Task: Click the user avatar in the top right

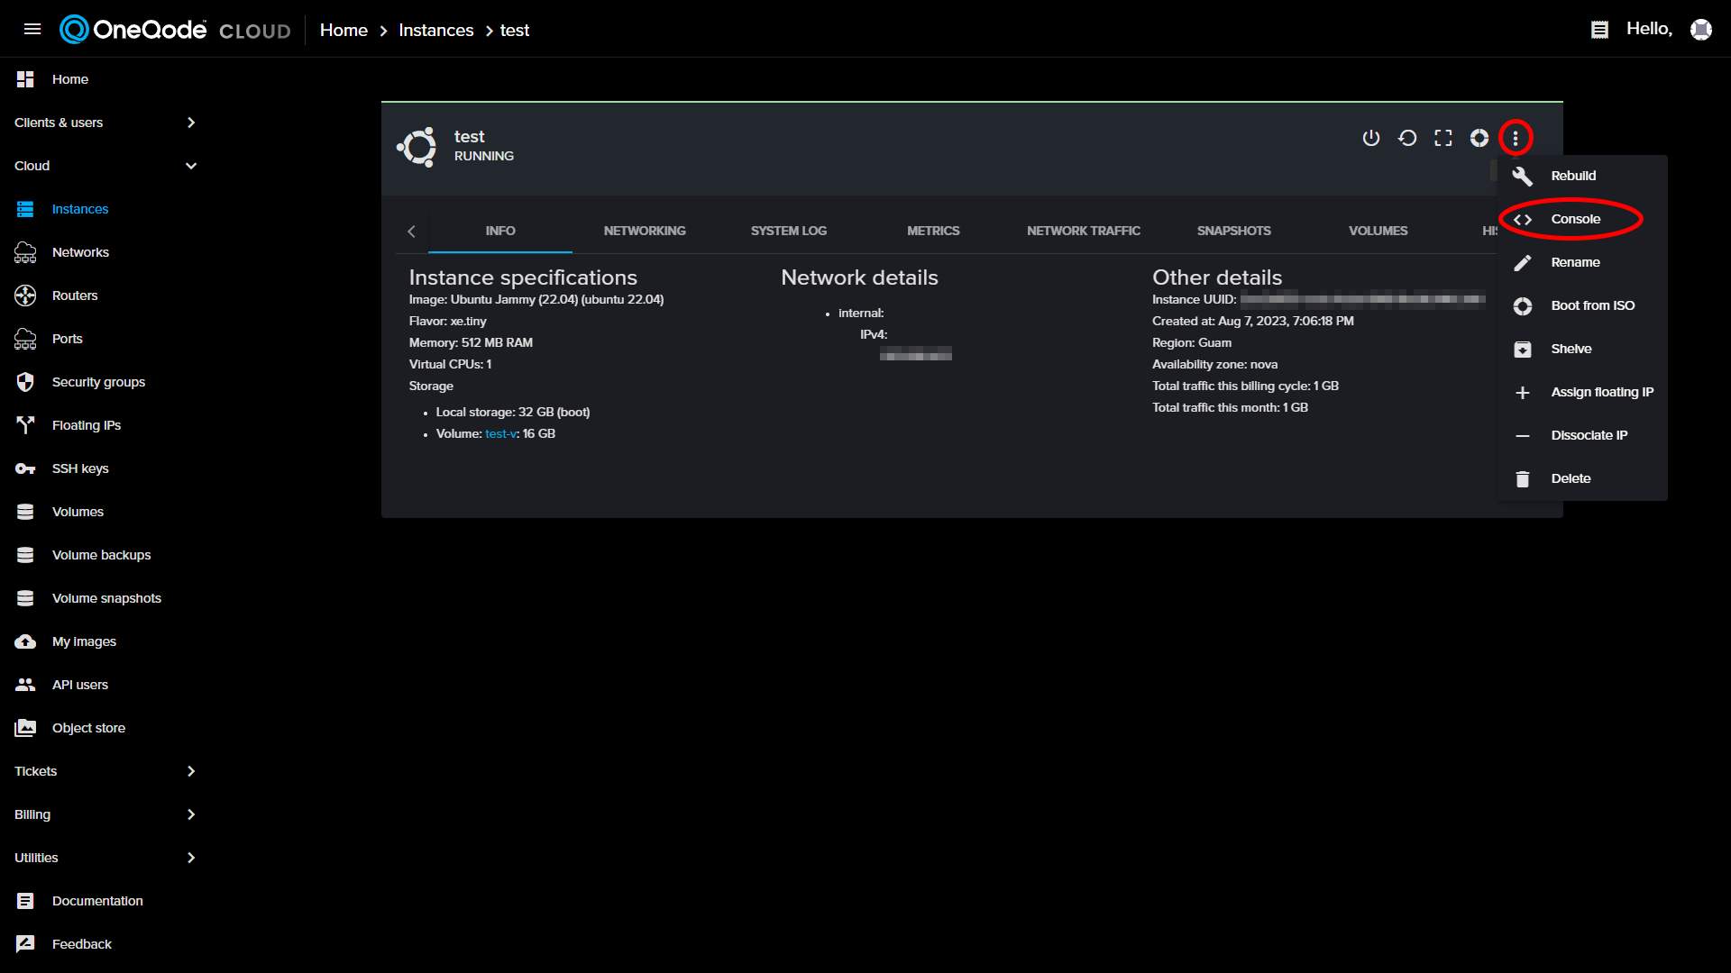Action: (1701, 29)
